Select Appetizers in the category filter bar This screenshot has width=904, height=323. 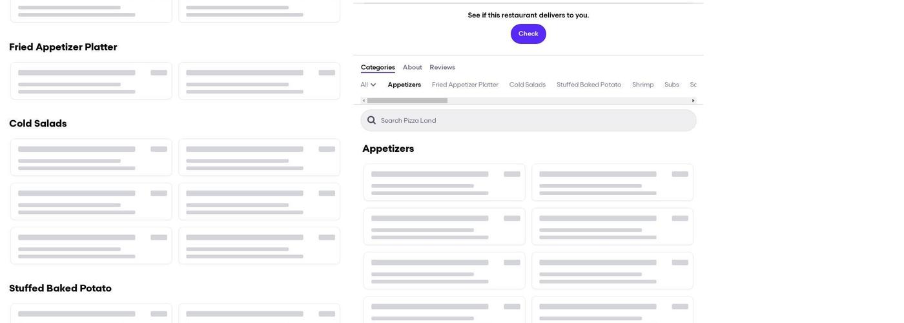pyautogui.click(x=404, y=85)
